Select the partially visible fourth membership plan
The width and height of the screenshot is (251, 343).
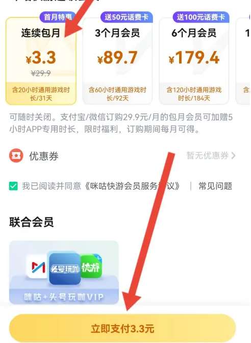pos(243,61)
